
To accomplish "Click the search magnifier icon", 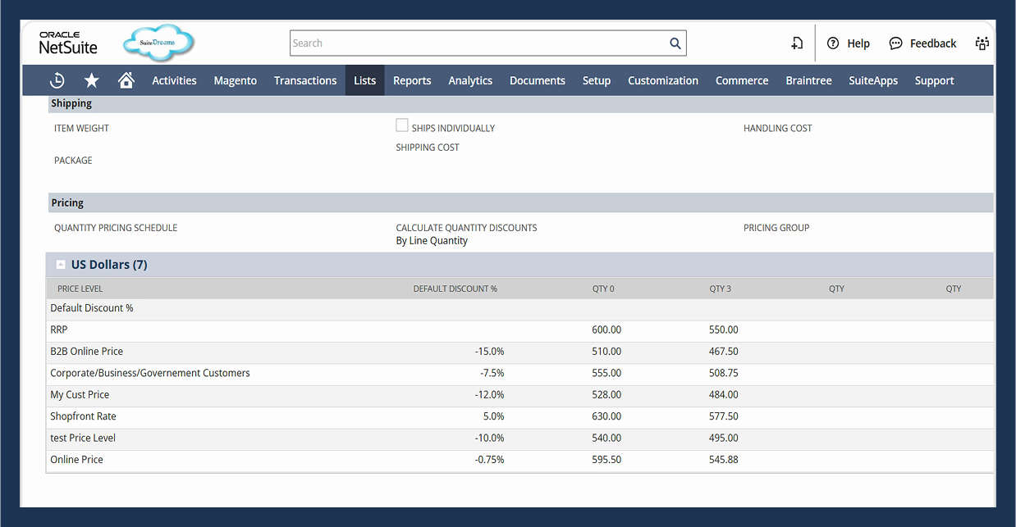I will [675, 43].
